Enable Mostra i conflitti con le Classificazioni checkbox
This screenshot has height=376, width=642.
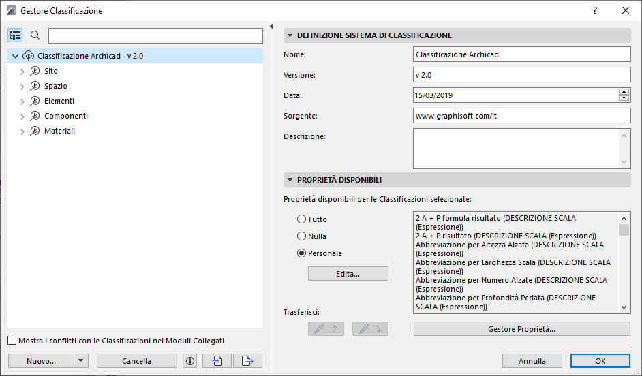coord(12,341)
